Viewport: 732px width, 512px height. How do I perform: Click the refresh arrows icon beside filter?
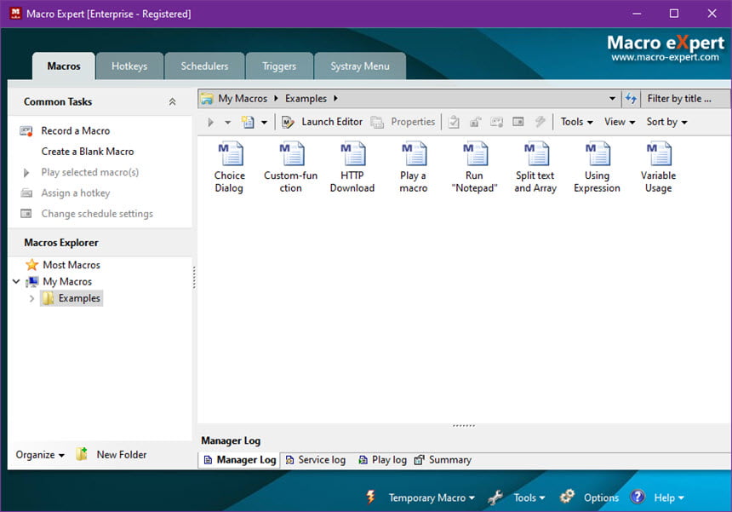pyautogui.click(x=631, y=99)
